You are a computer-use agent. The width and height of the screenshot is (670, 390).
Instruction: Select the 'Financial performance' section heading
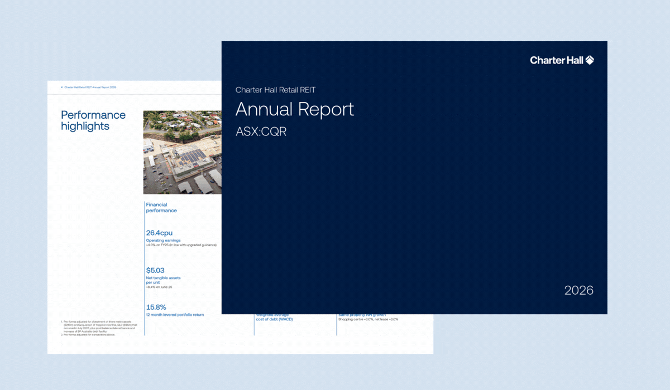[161, 208]
